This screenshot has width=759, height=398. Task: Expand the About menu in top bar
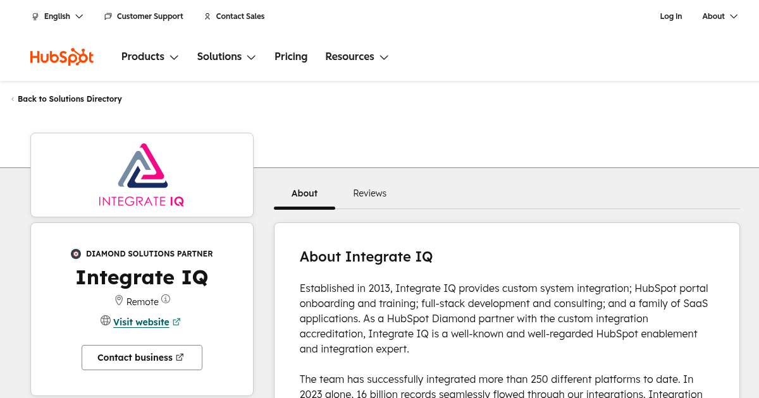[720, 16]
